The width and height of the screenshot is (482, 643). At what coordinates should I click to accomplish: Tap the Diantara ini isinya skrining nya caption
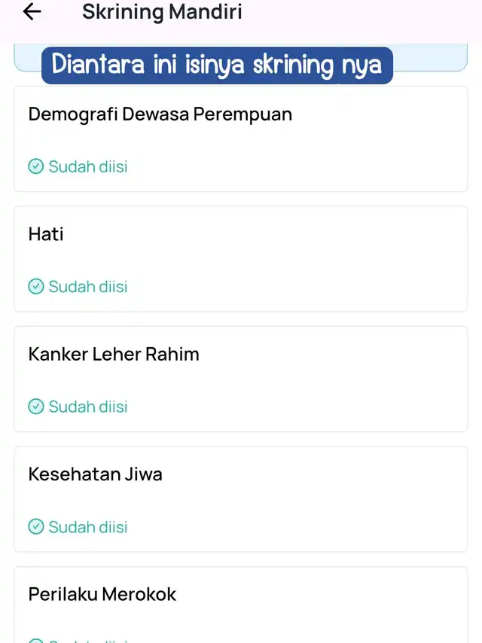click(217, 66)
